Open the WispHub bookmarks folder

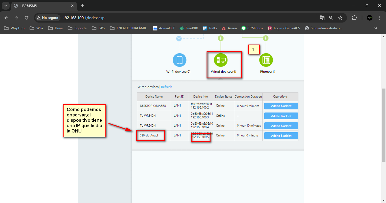click(x=14, y=28)
